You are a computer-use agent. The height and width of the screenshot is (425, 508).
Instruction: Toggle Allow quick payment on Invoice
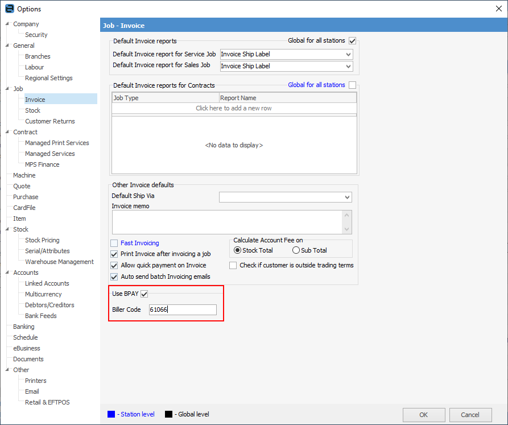click(114, 265)
